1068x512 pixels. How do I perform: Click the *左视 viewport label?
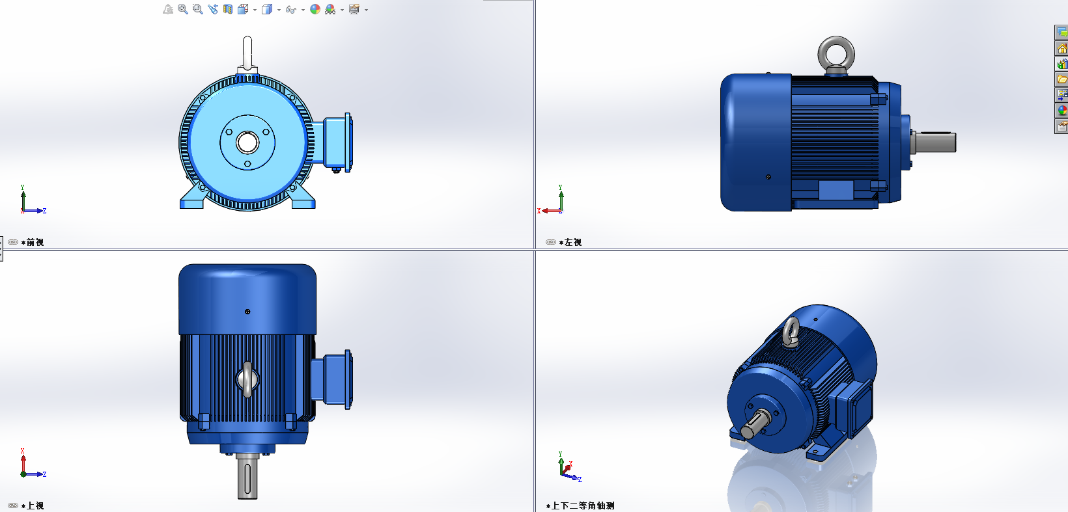click(570, 242)
